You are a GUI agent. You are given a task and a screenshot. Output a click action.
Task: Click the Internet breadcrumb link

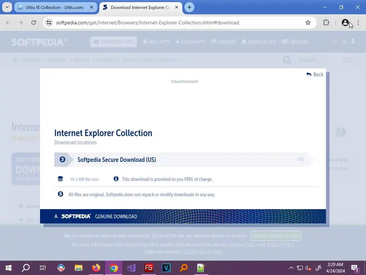coord(81,60)
